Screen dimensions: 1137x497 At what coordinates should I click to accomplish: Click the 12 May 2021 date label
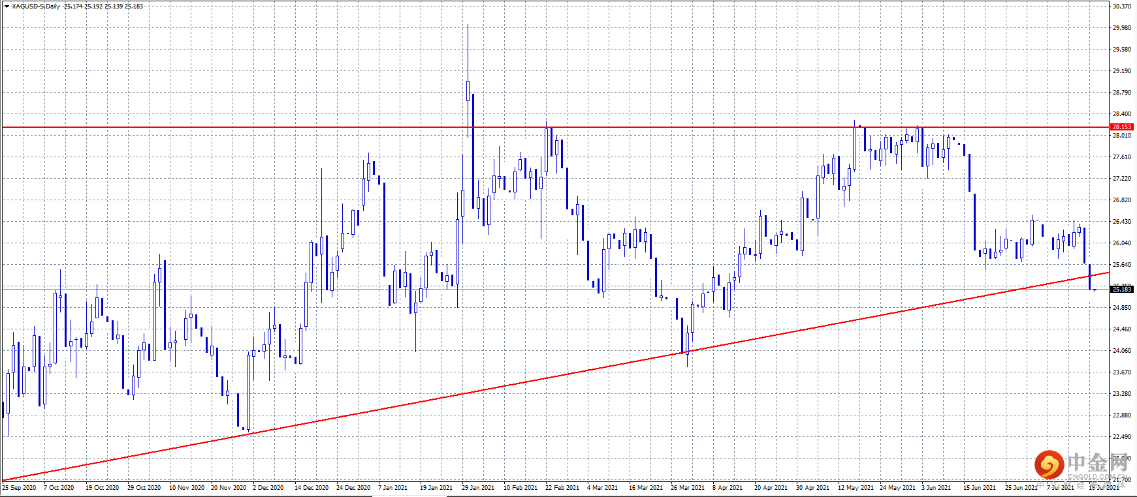[x=856, y=487]
